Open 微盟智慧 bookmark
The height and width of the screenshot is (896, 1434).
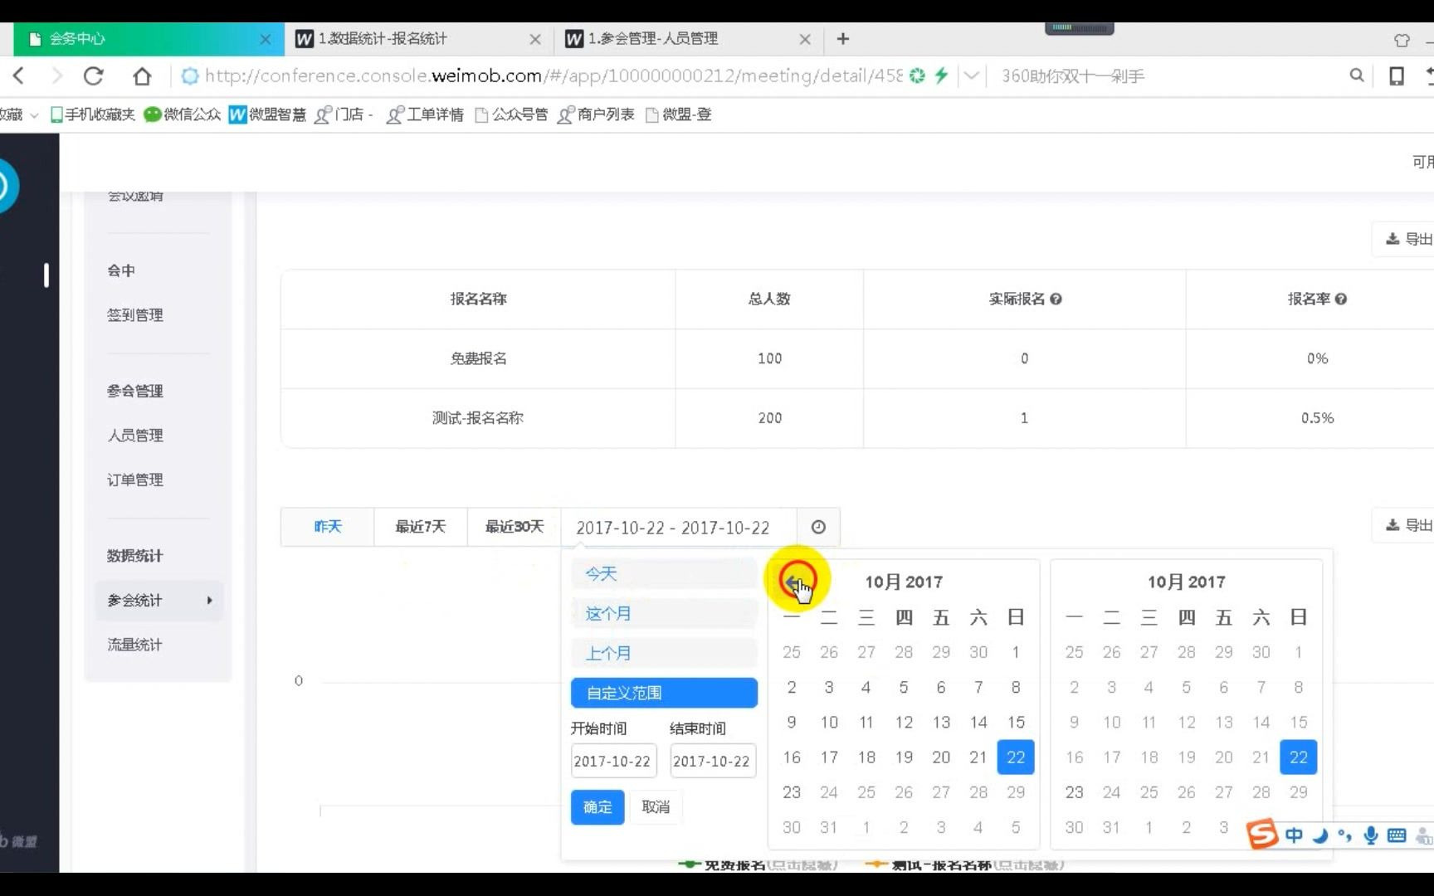coord(268,114)
